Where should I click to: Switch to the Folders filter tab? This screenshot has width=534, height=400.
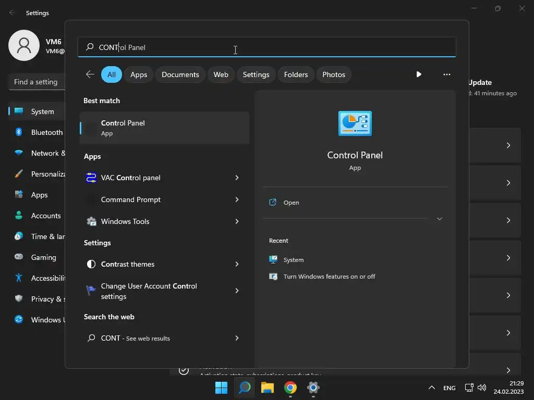[296, 74]
